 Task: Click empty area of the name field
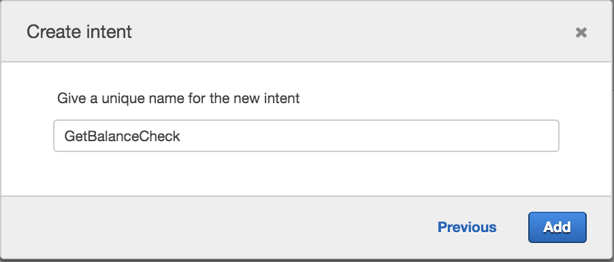tap(368, 136)
